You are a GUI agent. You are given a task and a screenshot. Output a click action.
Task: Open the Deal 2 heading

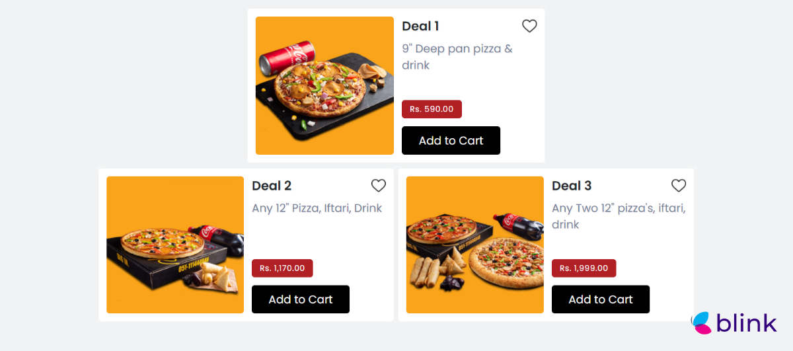pyautogui.click(x=272, y=186)
